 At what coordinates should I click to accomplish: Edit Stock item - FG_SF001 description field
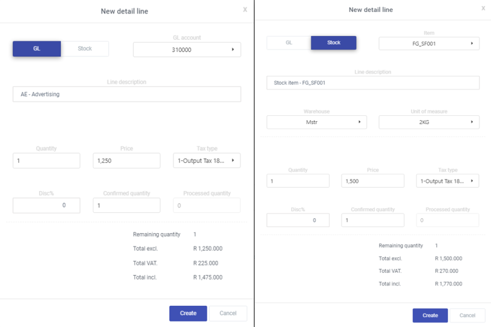click(x=373, y=83)
